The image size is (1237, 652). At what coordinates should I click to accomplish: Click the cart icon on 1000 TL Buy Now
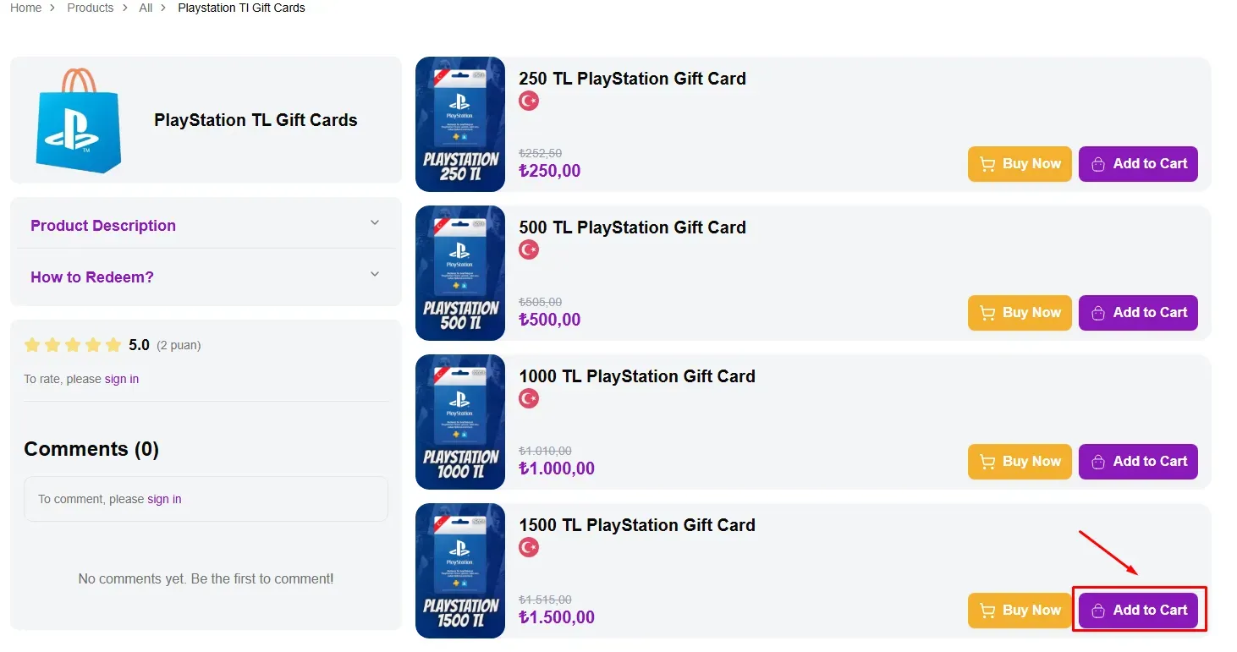click(x=987, y=462)
